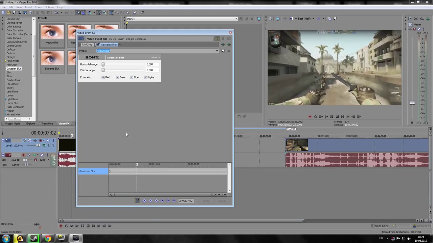Select the Normal Edit tool in toolbar

(111, 13)
